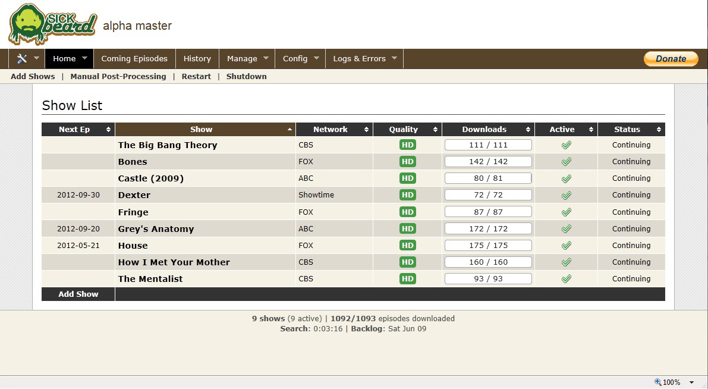
Task: Open the Grey's Anatomy show link
Action: click(156, 229)
